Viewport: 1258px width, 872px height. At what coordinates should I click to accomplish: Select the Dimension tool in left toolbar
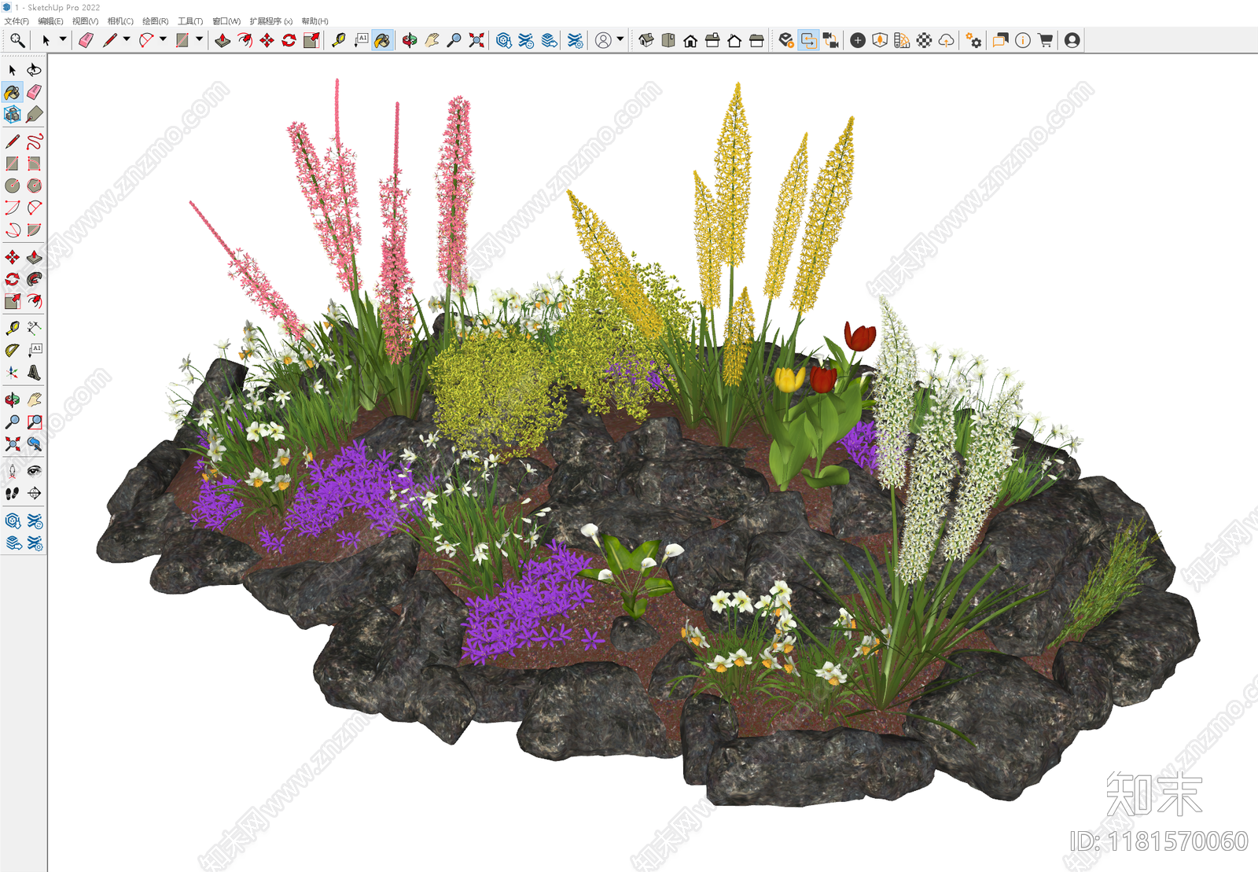34,328
